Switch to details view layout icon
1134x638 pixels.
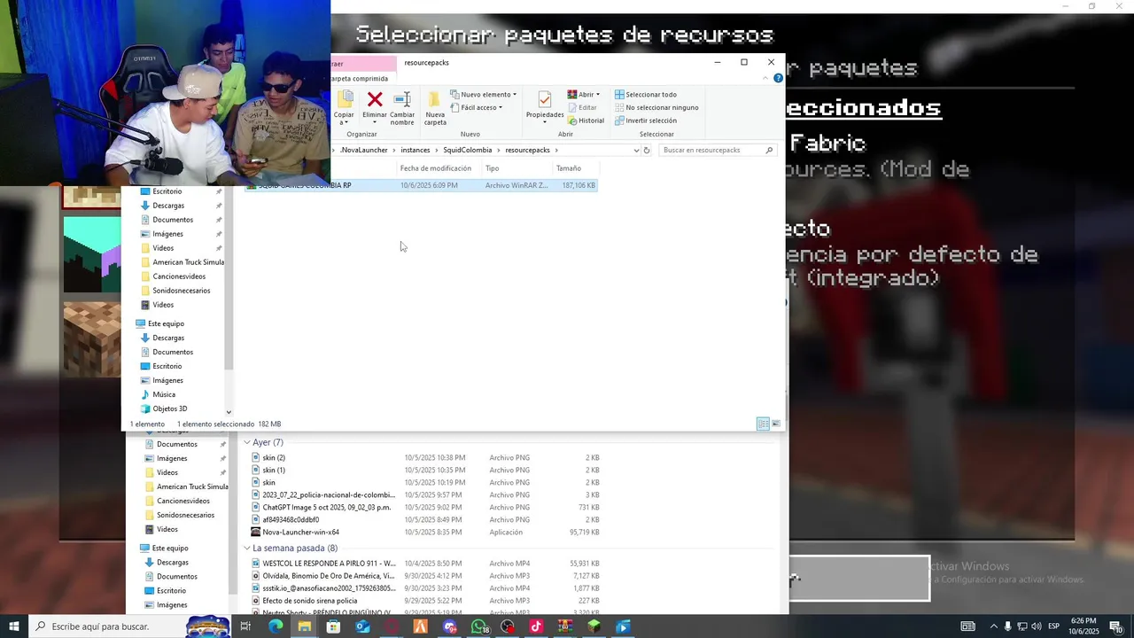[x=763, y=424]
